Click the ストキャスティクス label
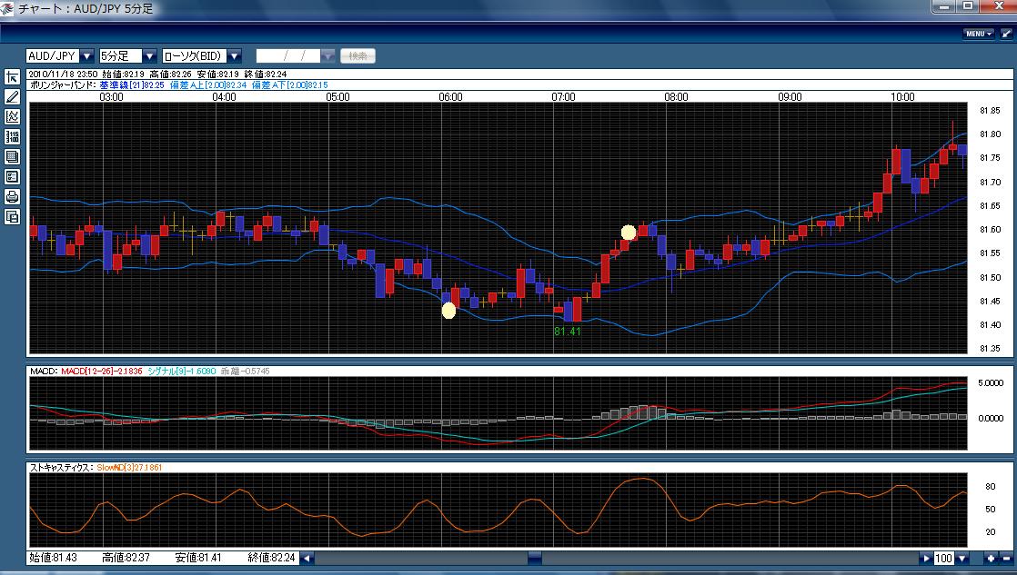The height and width of the screenshot is (575, 1017). click(x=62, y=467)
